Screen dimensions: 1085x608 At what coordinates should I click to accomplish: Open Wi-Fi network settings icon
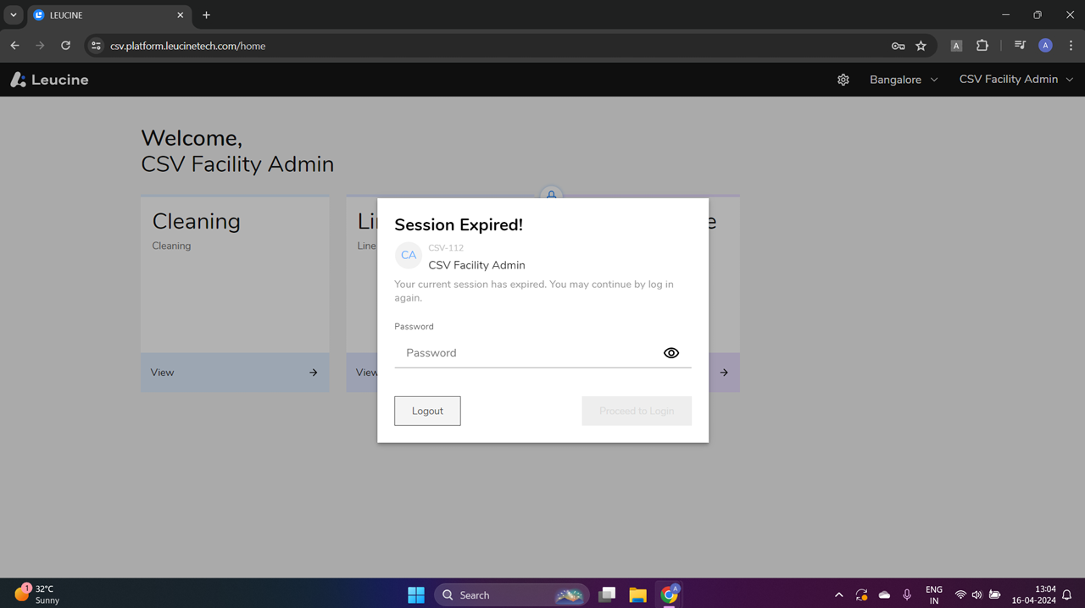(960, 595)
